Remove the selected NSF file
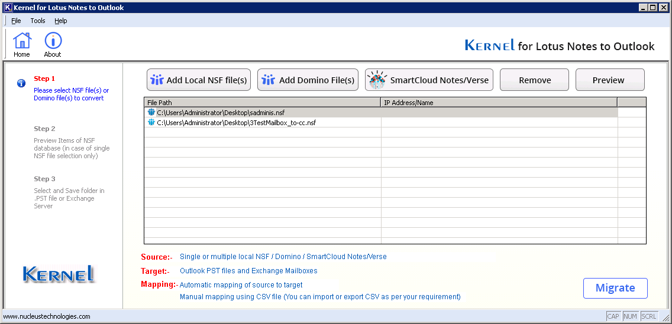Image resolution: width=672 pixels, height=324 pixels. [x=534, y=80]
